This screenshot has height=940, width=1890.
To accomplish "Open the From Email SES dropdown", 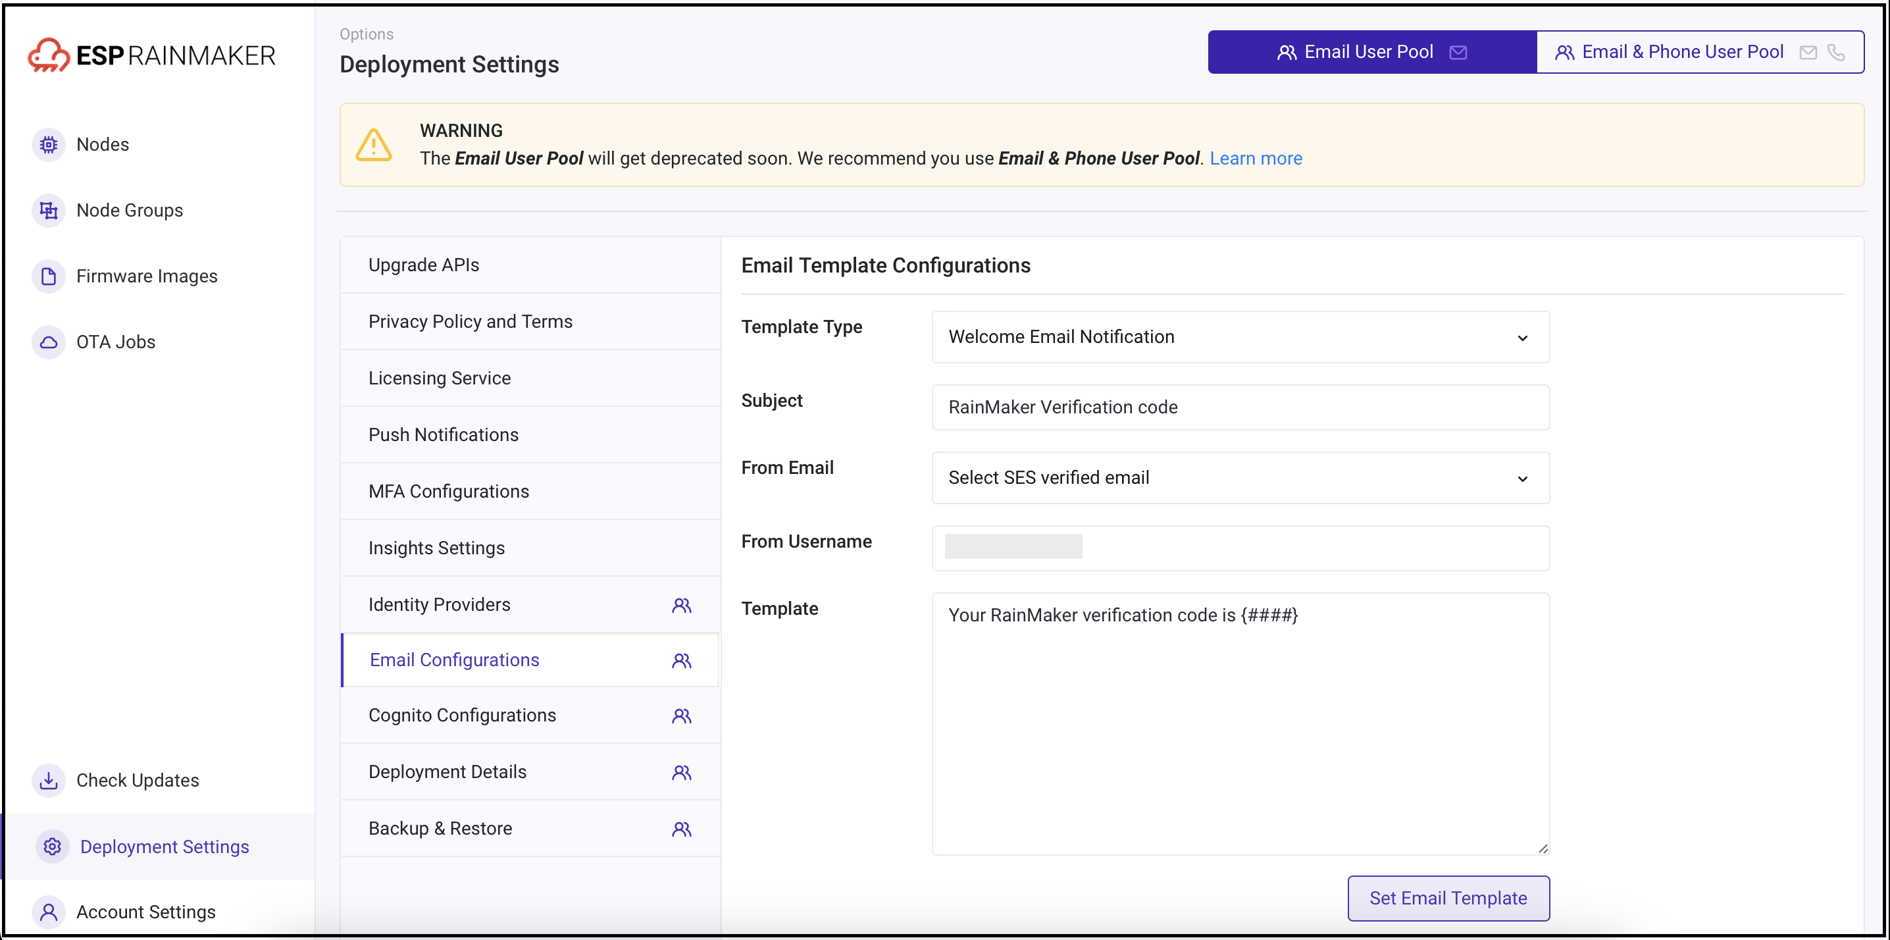I will click(x=1240, y=478).
